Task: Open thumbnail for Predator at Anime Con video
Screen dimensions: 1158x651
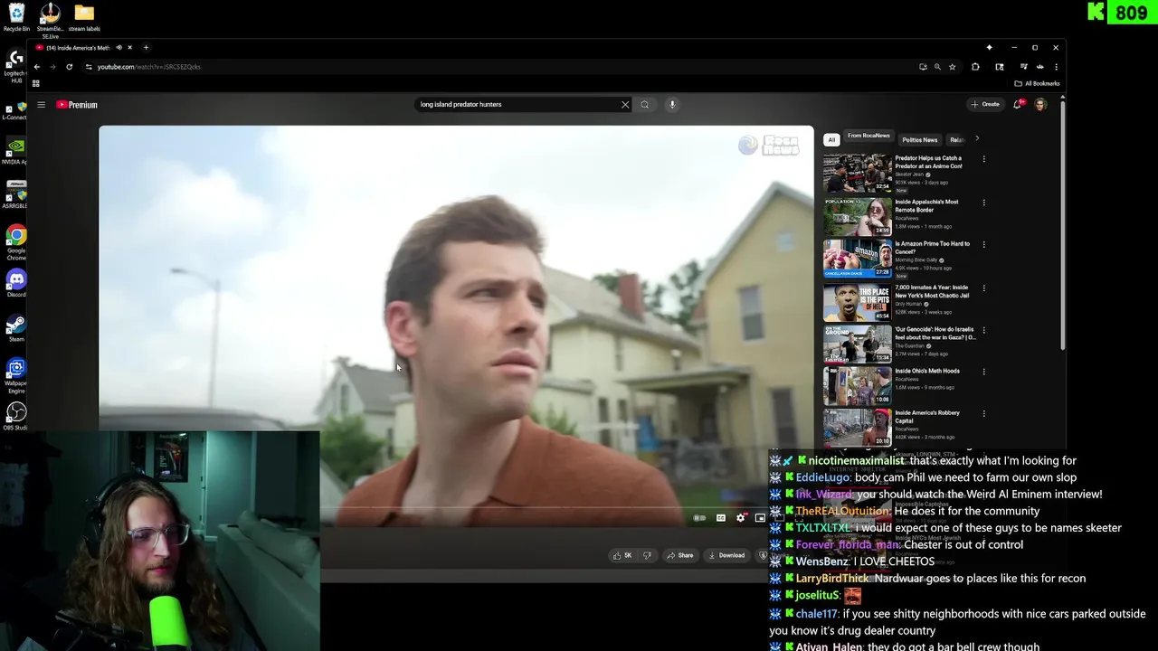Action: (x=857, y=173)
